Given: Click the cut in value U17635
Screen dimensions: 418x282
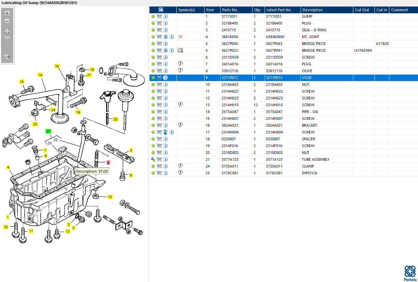Looking at the screenshot, I should coord(382,44).
